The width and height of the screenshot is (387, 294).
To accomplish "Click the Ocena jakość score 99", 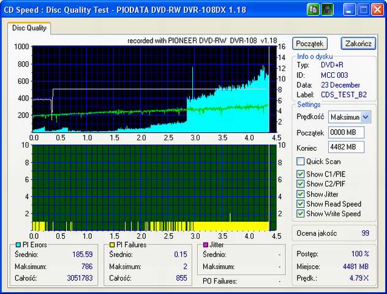I will 366,233.
